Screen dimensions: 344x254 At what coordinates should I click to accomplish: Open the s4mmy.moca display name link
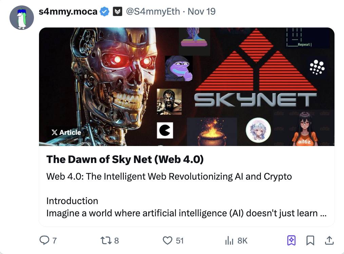[x=68, y=12]
